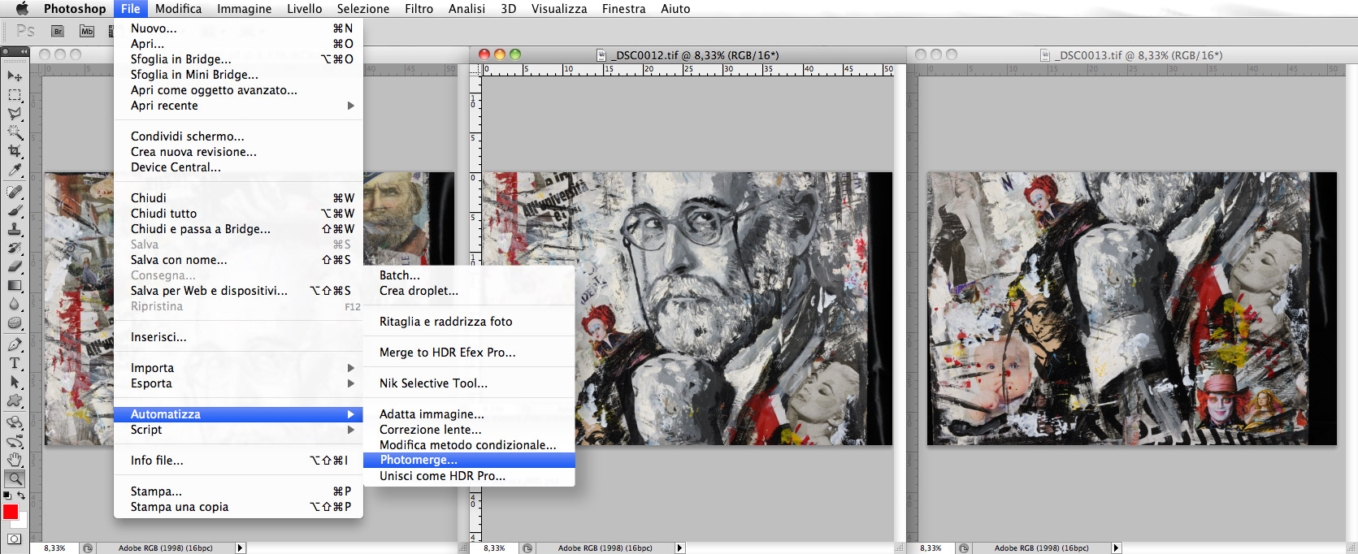Image resolution: width=1358 pixels, height=554 pixels.
Task: Select the Sponge tool
Action: [x=15, y=322]
